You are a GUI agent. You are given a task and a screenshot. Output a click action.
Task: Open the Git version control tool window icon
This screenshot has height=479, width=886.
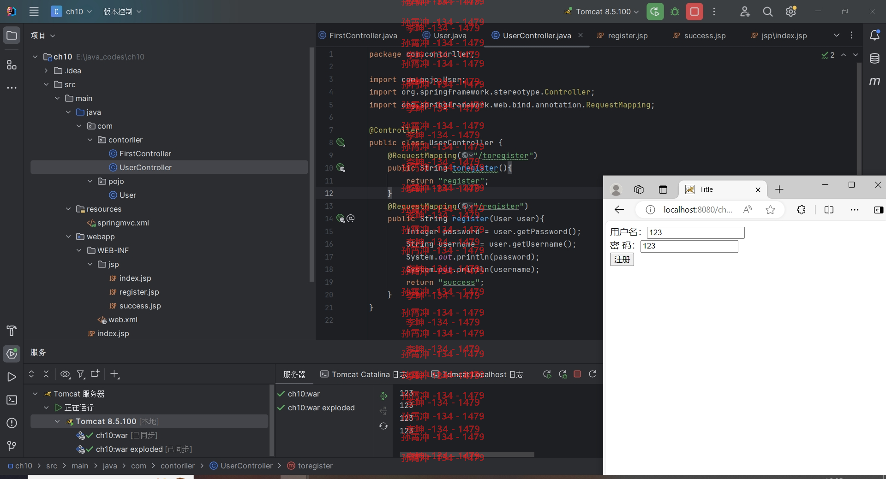click(x=12, y=446)
